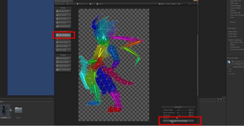Click the Alpha Tolerance value field

click(191, 113)
